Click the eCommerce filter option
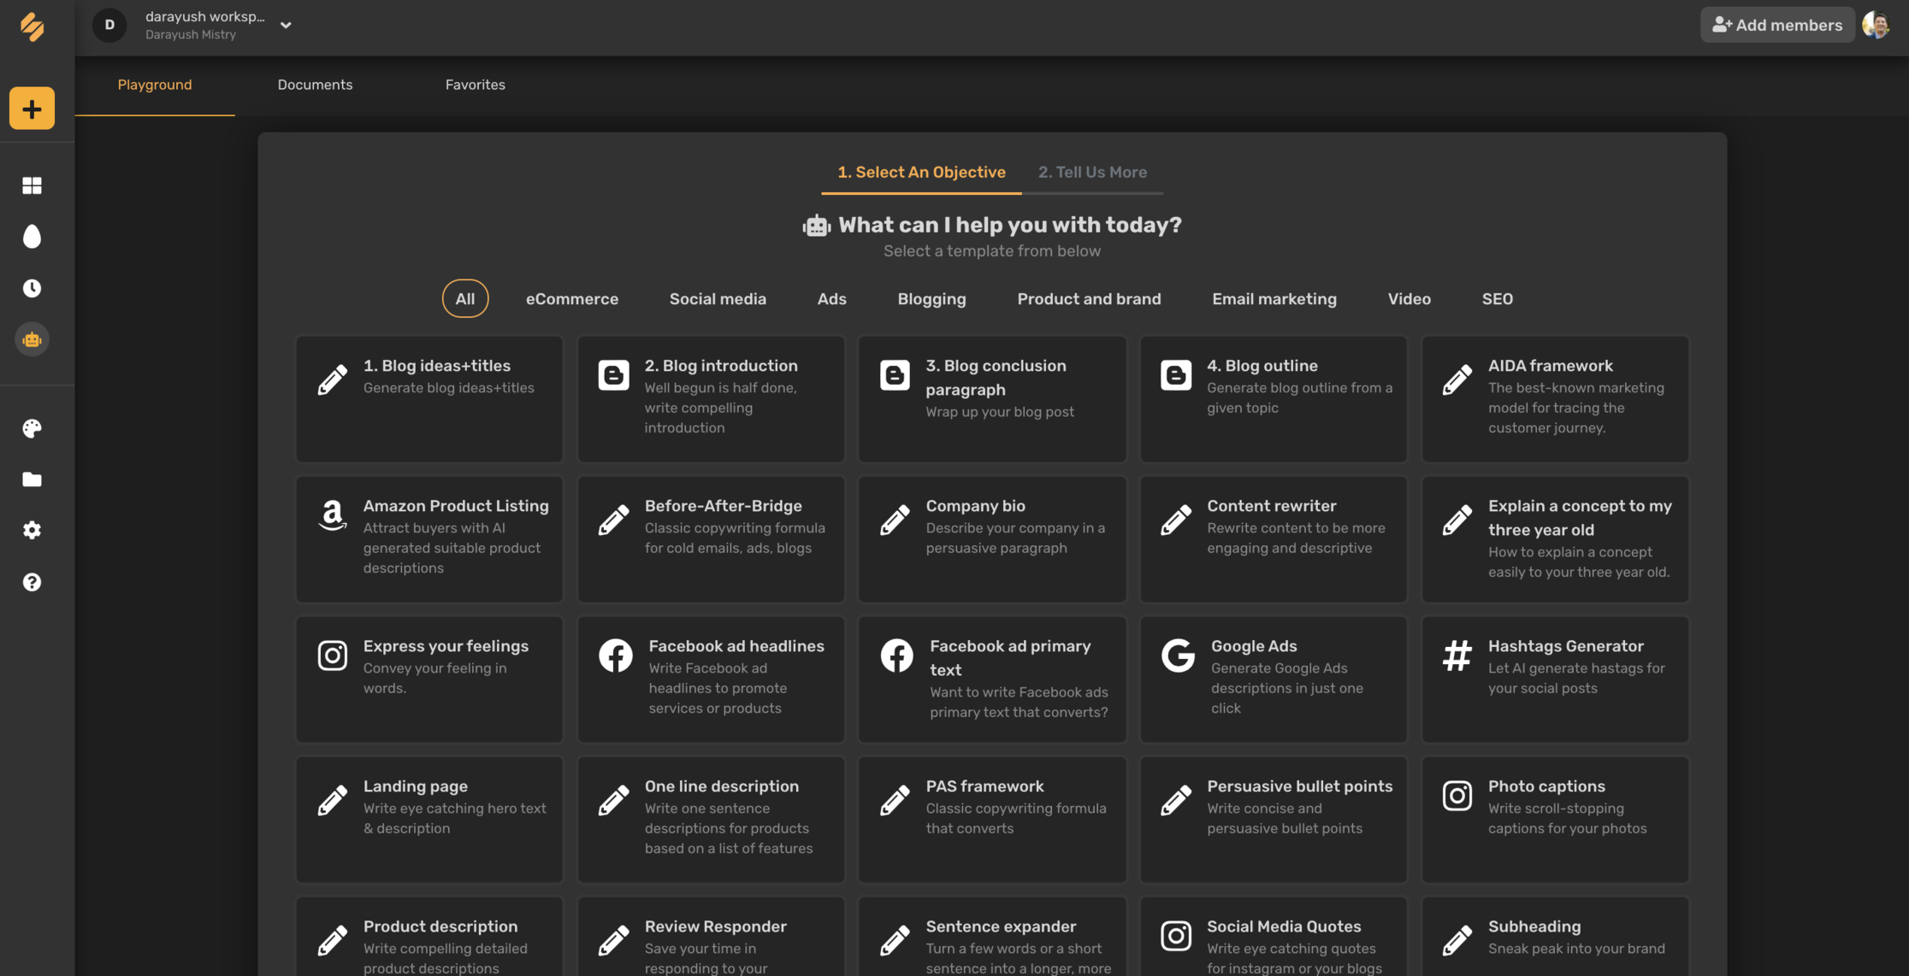This screenshot has width=1909, height=976. pos(571,299)
